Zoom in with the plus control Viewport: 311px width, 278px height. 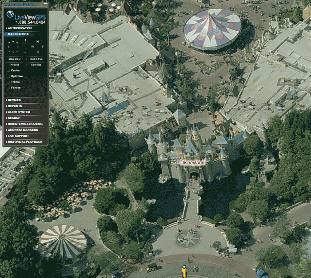[25, 40]
